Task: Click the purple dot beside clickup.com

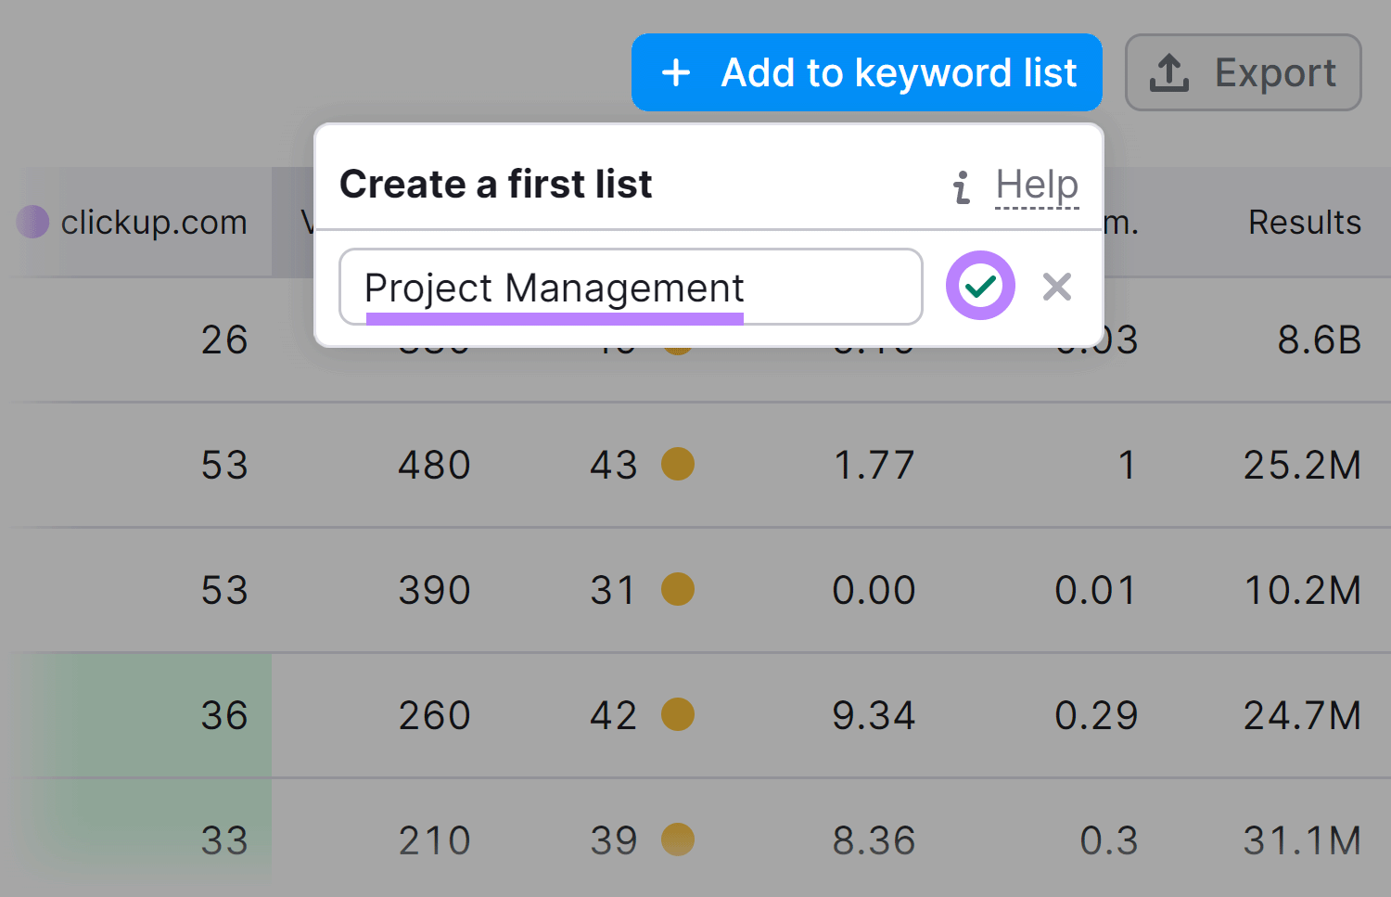Action: (x=32, y=222)
